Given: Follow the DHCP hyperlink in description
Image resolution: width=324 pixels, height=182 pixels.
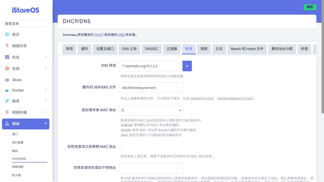Looking at the screenshot, I should 99,35.
